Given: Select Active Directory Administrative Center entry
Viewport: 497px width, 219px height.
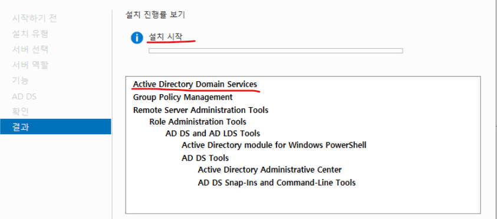Looking at the screenshot, I should 270,170.
